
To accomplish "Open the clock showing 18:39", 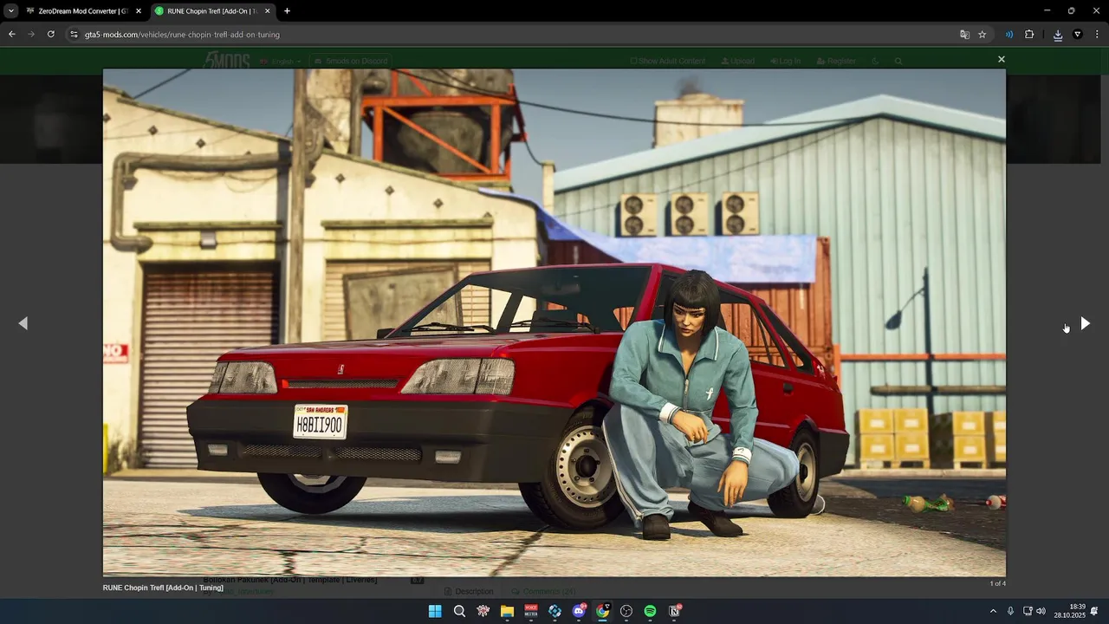I will [x=1070, y=611].
